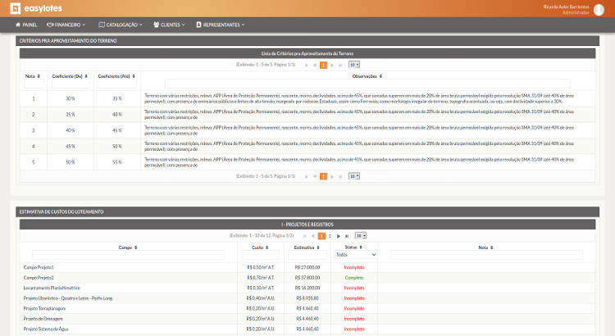Select the Campo Projeto2 row
This screenshot has height=336, width=615.
click(x=307, y=278)
